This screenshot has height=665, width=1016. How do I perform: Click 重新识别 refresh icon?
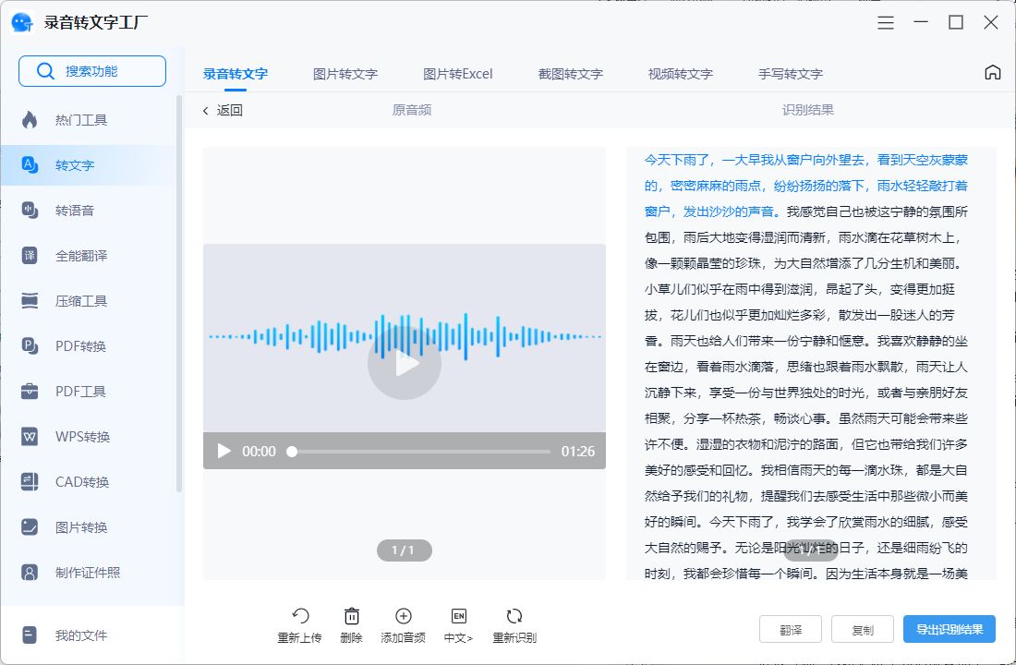point(514,616)
